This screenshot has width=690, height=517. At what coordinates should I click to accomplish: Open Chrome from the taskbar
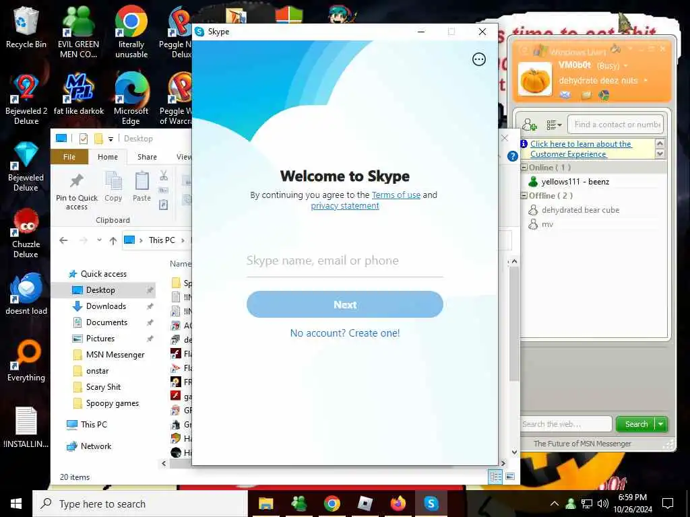[332, 504]
